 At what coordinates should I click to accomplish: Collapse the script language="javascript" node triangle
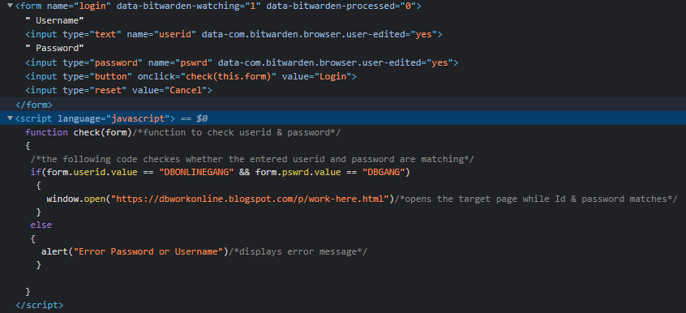(x=10, y=118)
